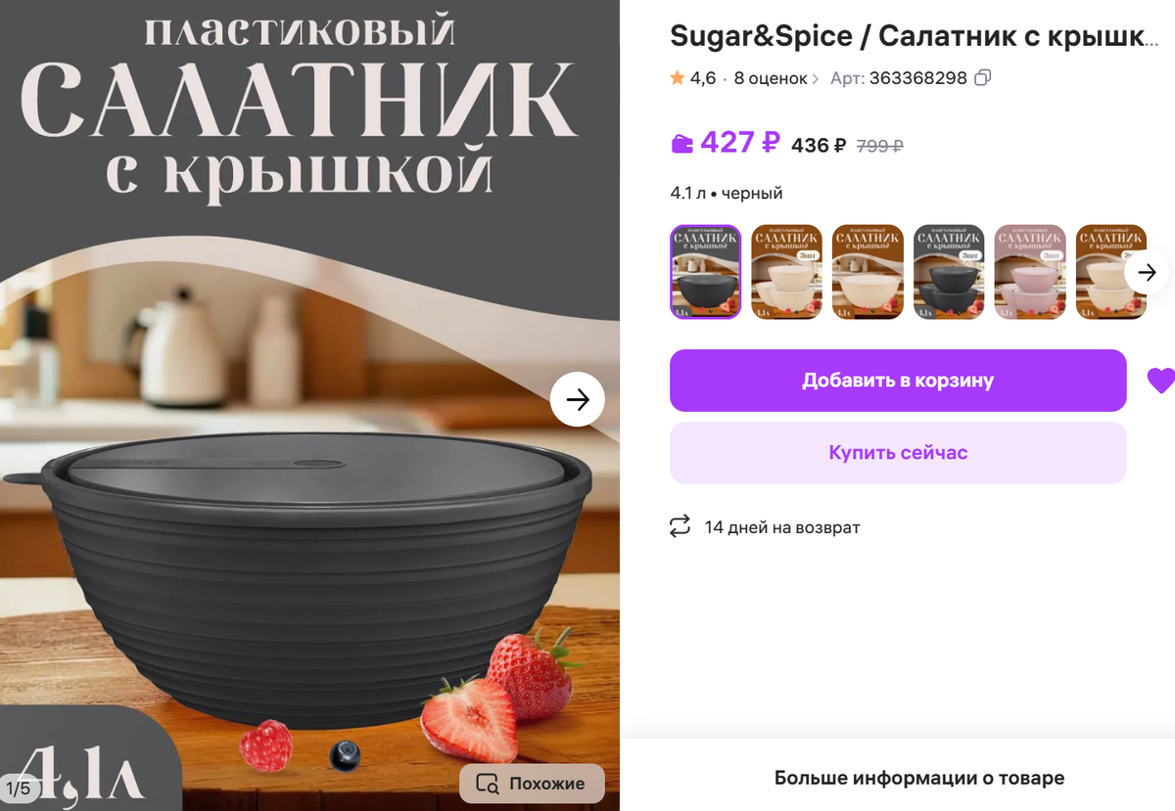Click the 14-day return arrows icon
Image resolution: width=1175 pixels, height=811 pixels.
point(680,527)
